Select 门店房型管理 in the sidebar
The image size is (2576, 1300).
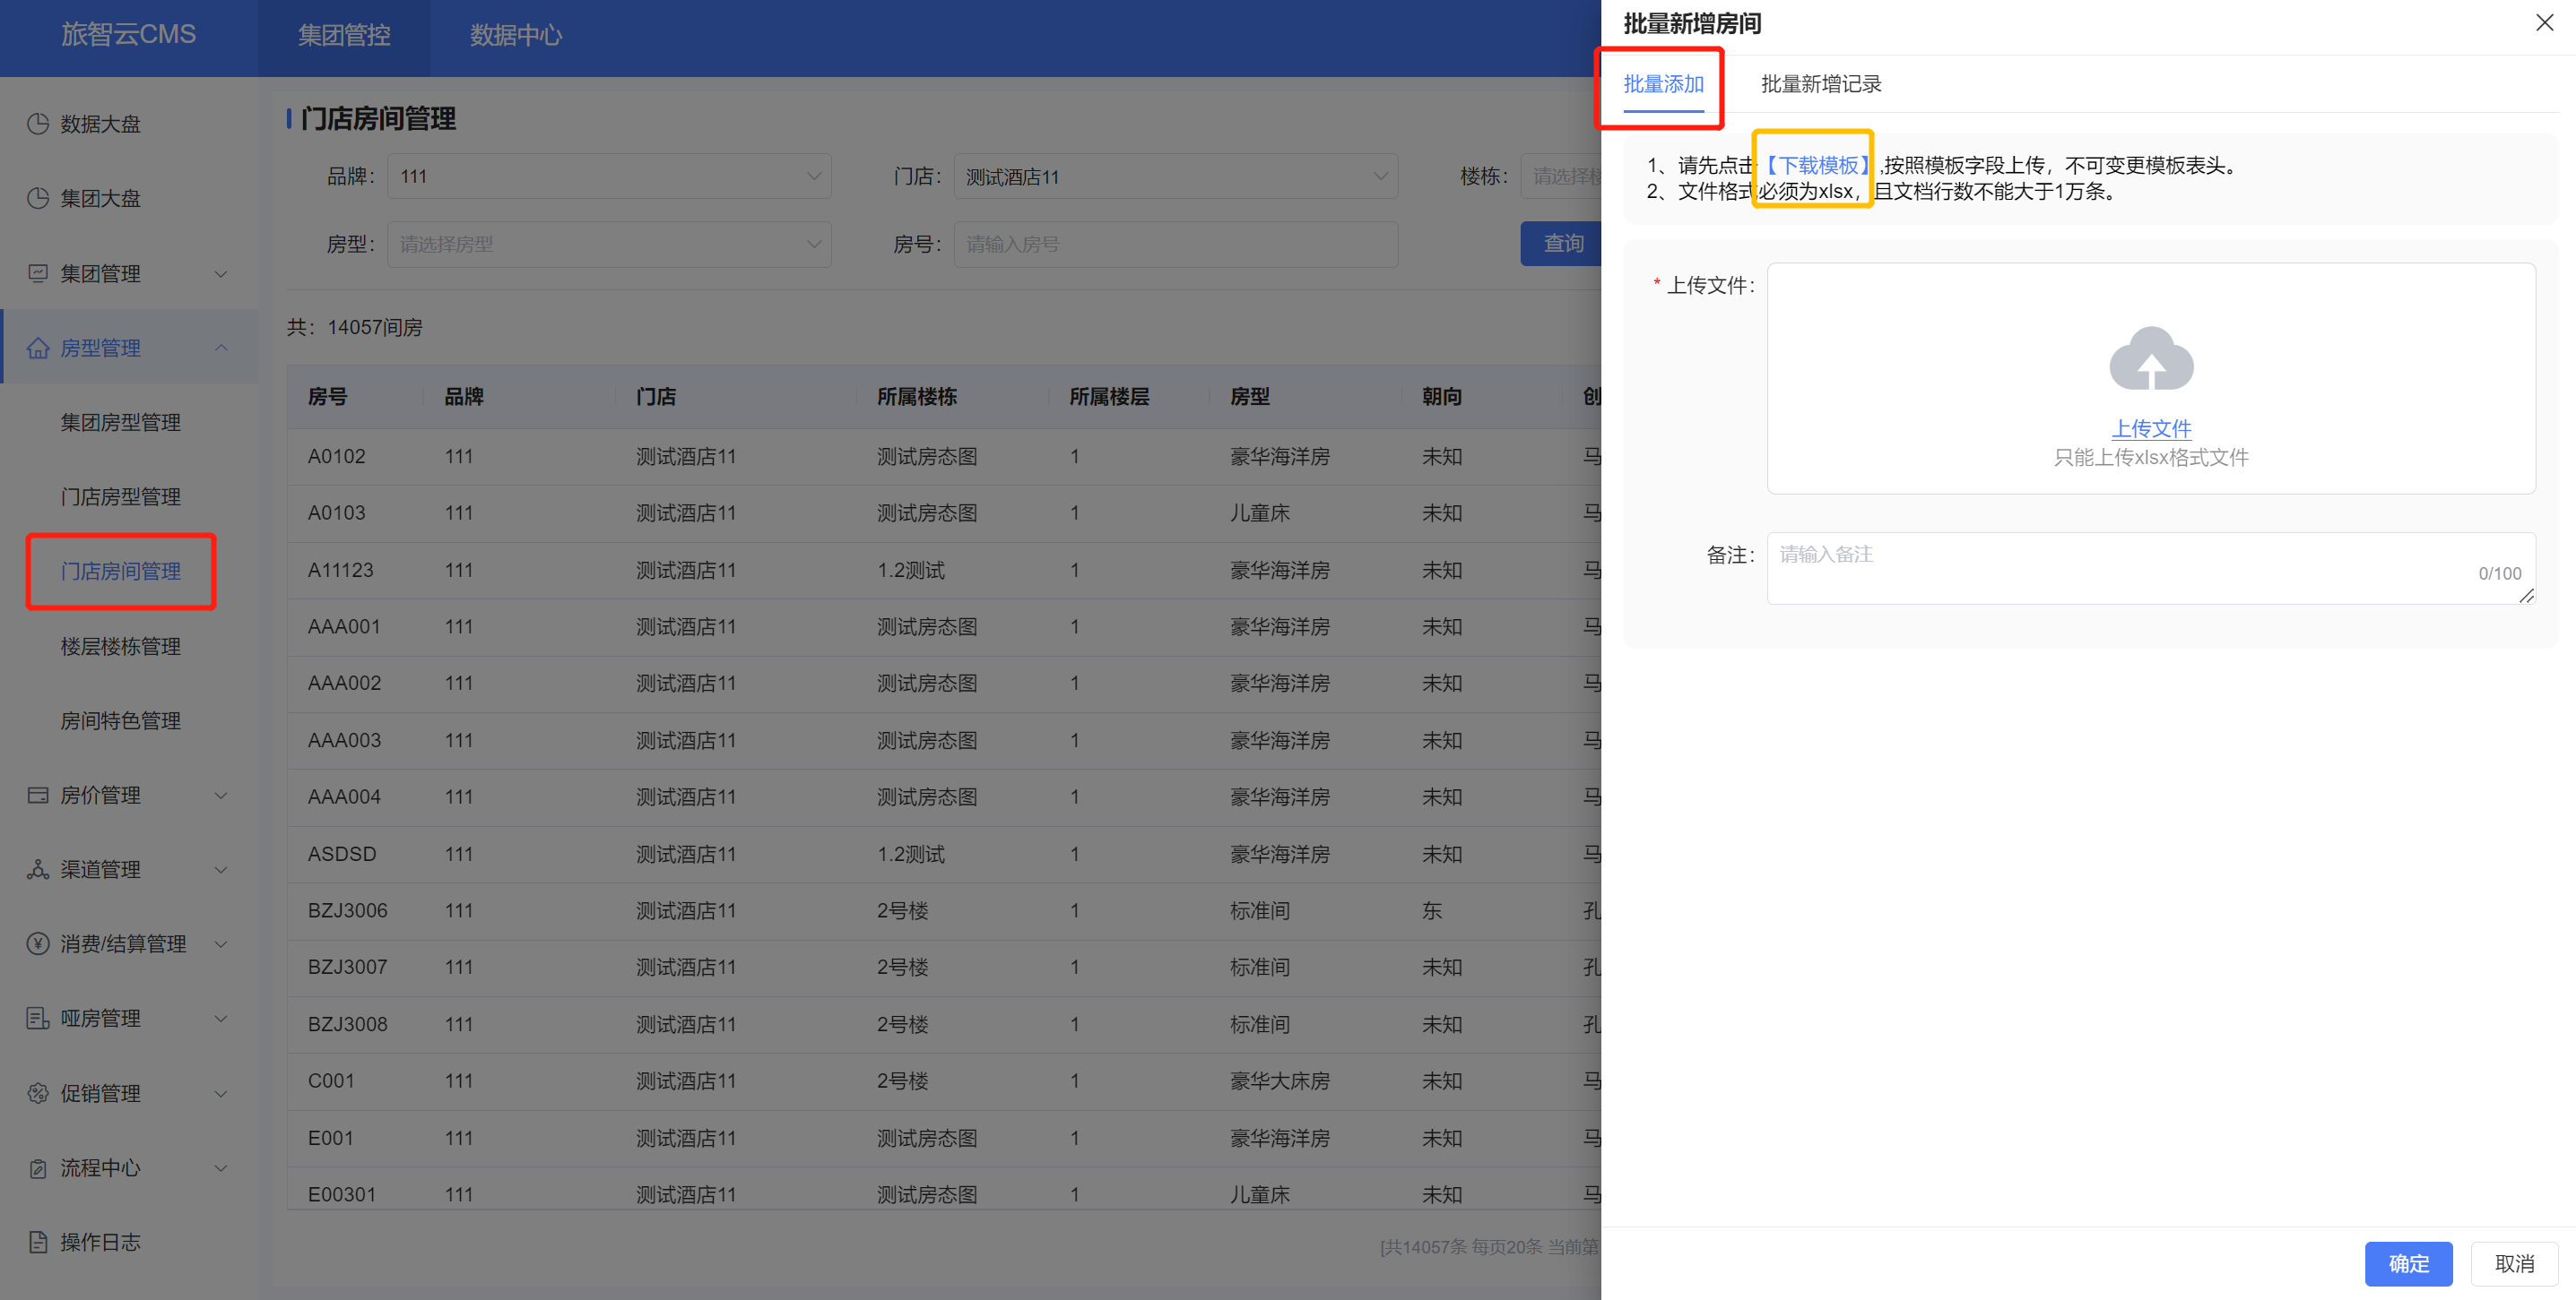click(x=120, y=496)
